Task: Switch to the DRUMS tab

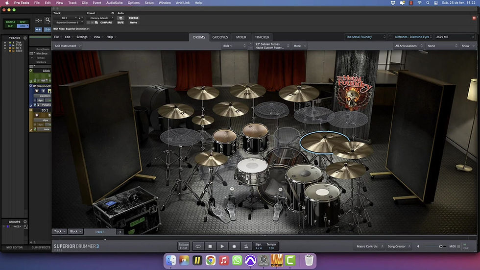Action: click(x=199, y=37)
